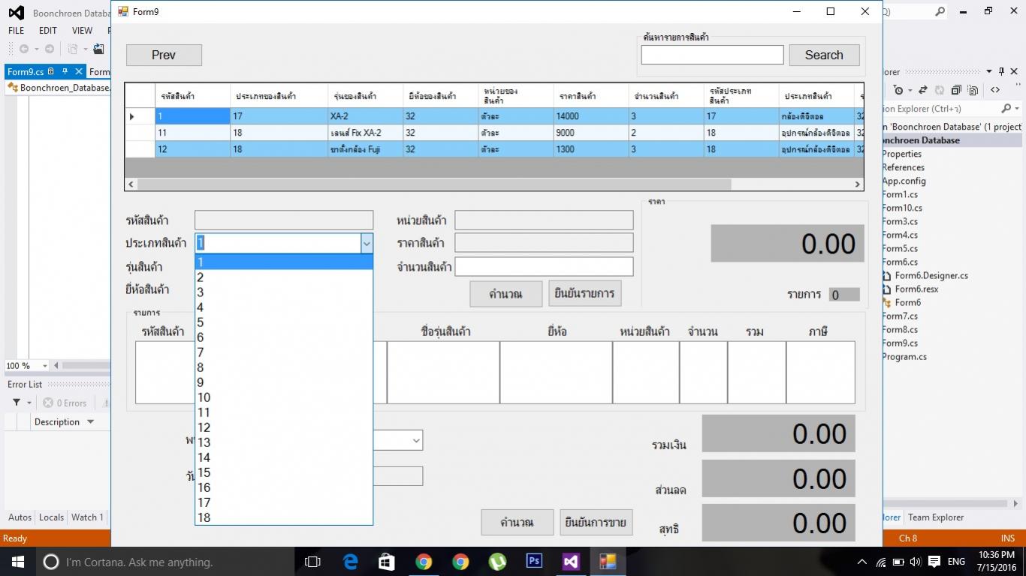Click the Search button
Image resolution: width=1026 pixels, height=576 pixels.
coord(824,55)
